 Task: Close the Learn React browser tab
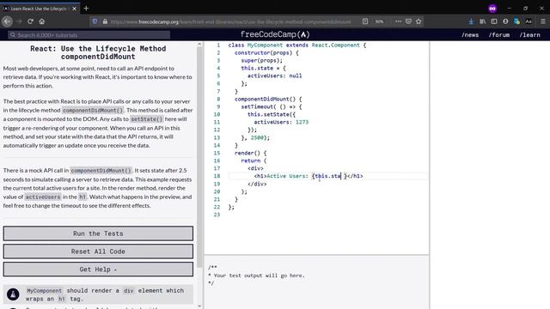74,9
